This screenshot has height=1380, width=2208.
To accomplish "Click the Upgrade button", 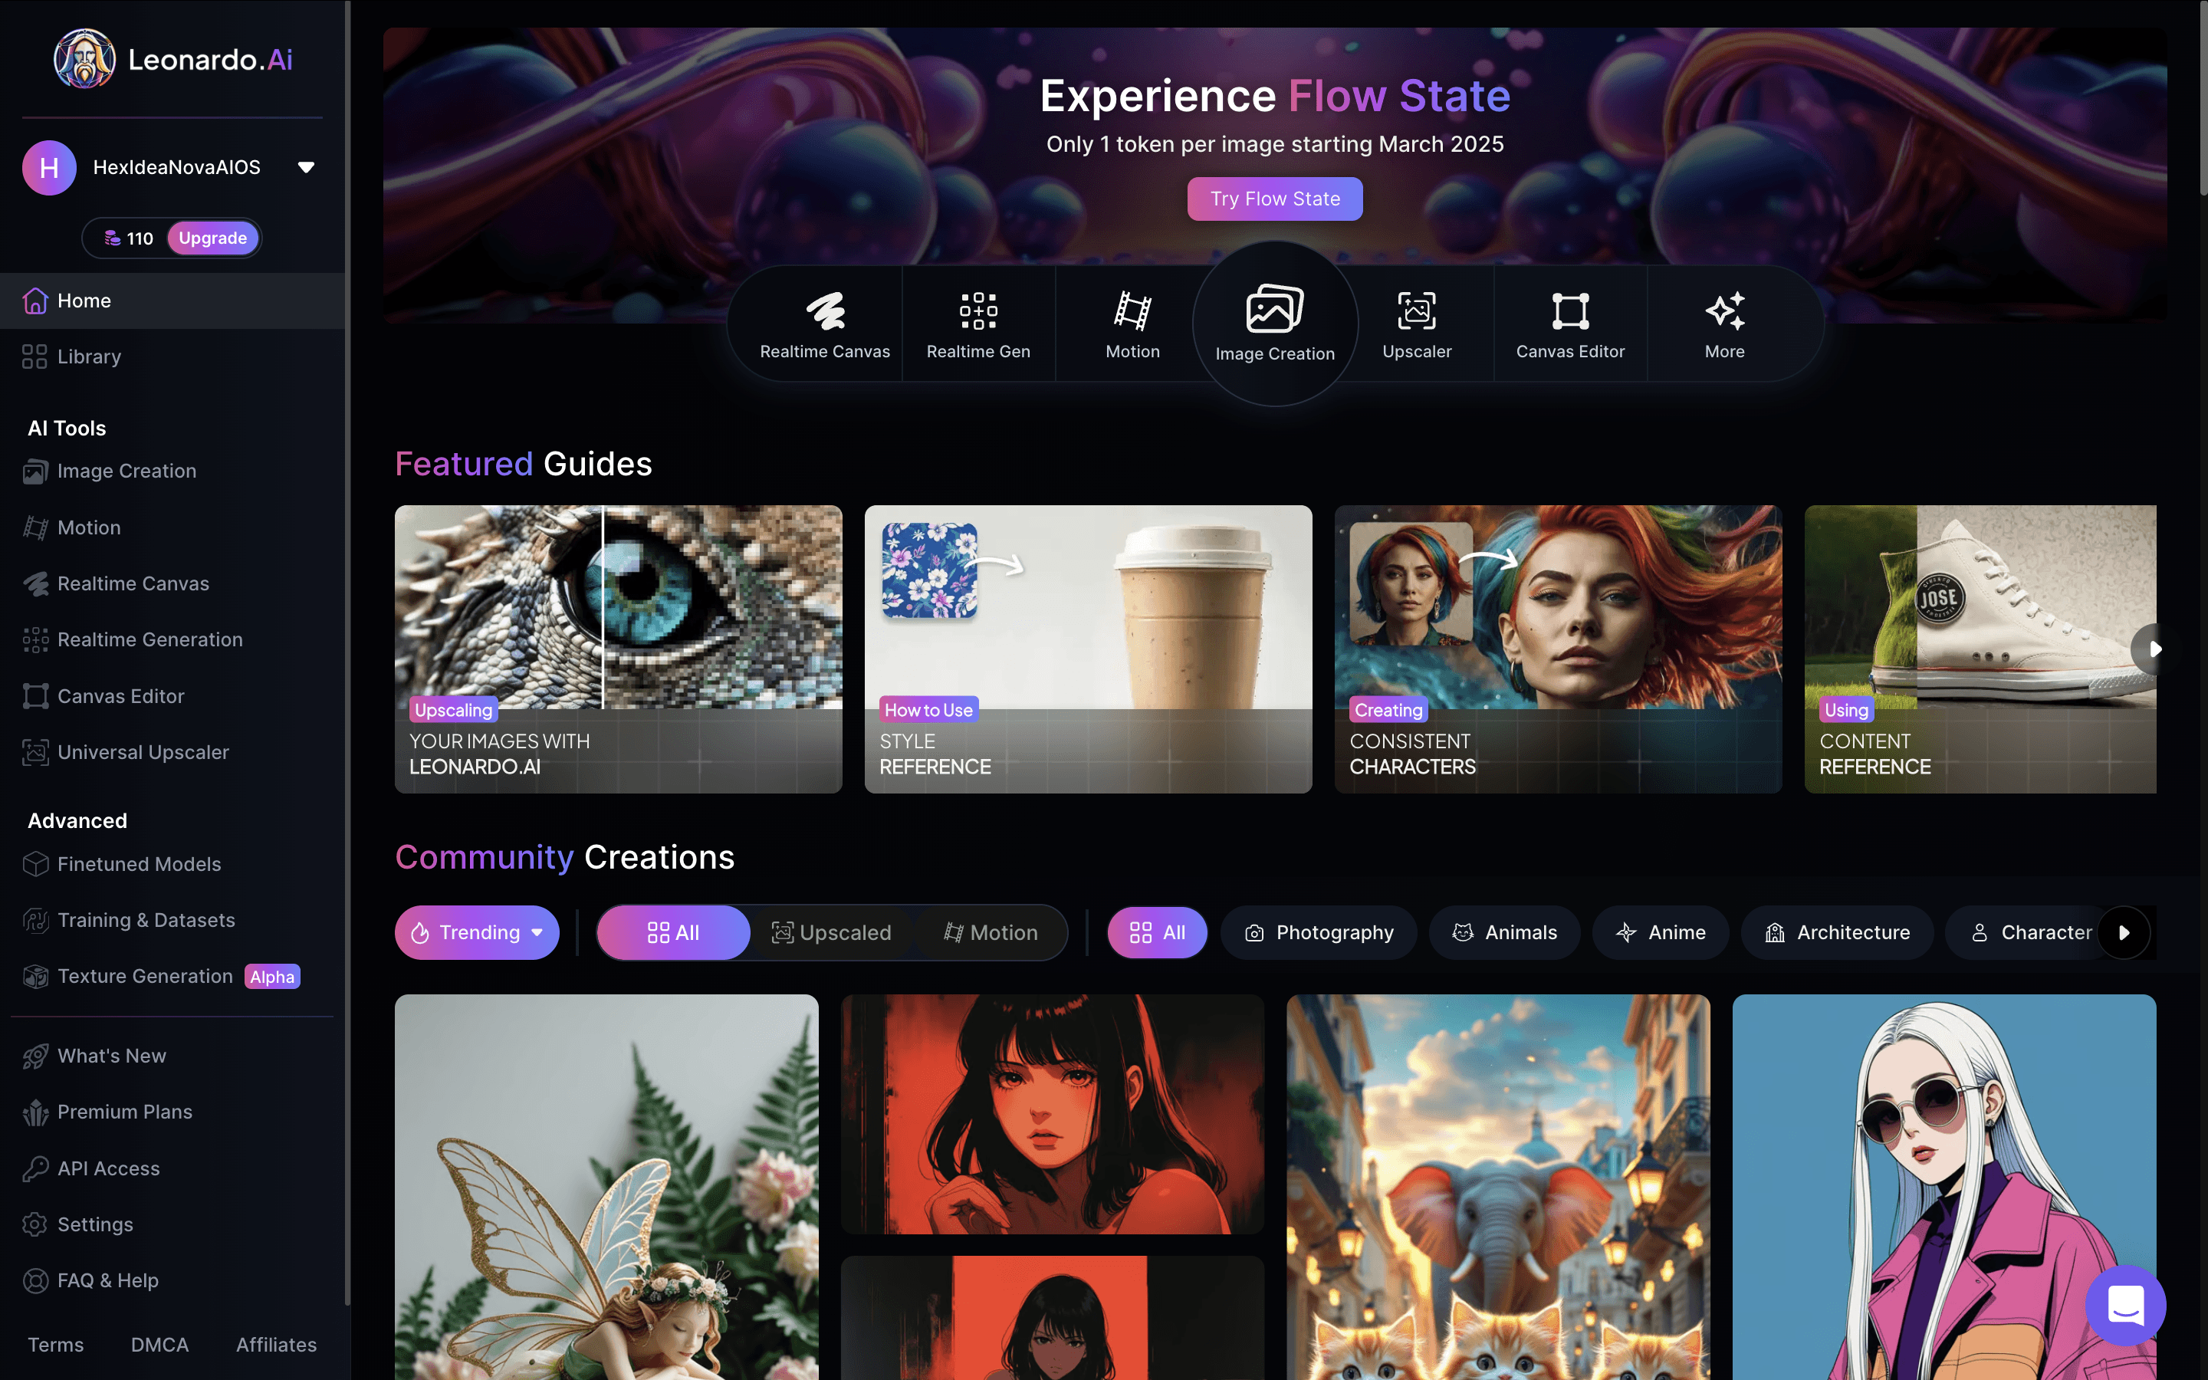I will pyautogui.click(x=212, y=238).
